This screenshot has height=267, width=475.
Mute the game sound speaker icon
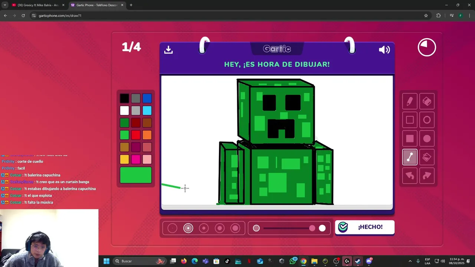[384, 50]
